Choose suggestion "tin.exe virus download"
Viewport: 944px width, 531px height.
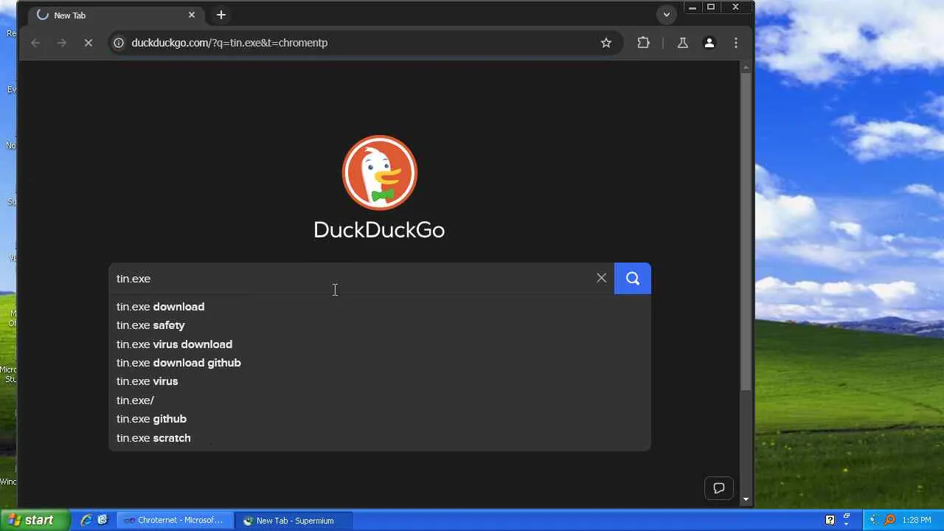click(x=380, y=344)
